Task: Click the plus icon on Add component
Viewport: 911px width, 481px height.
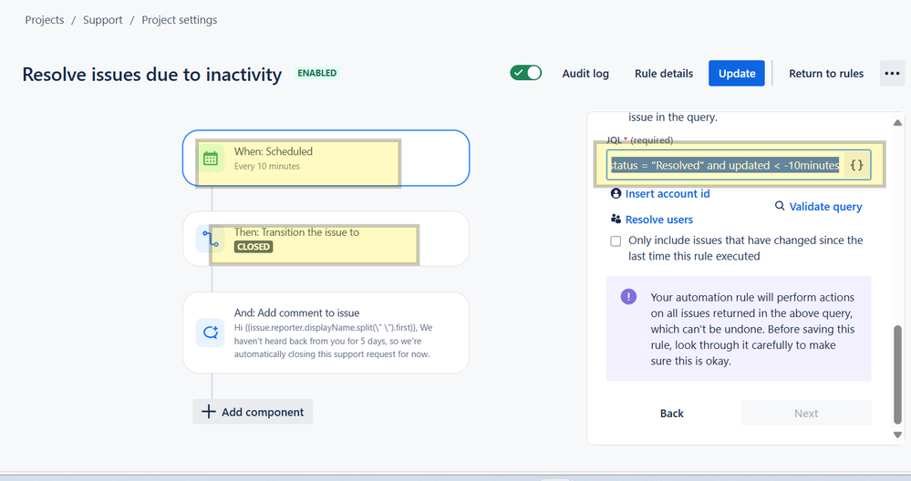Action: click(208, 412)
